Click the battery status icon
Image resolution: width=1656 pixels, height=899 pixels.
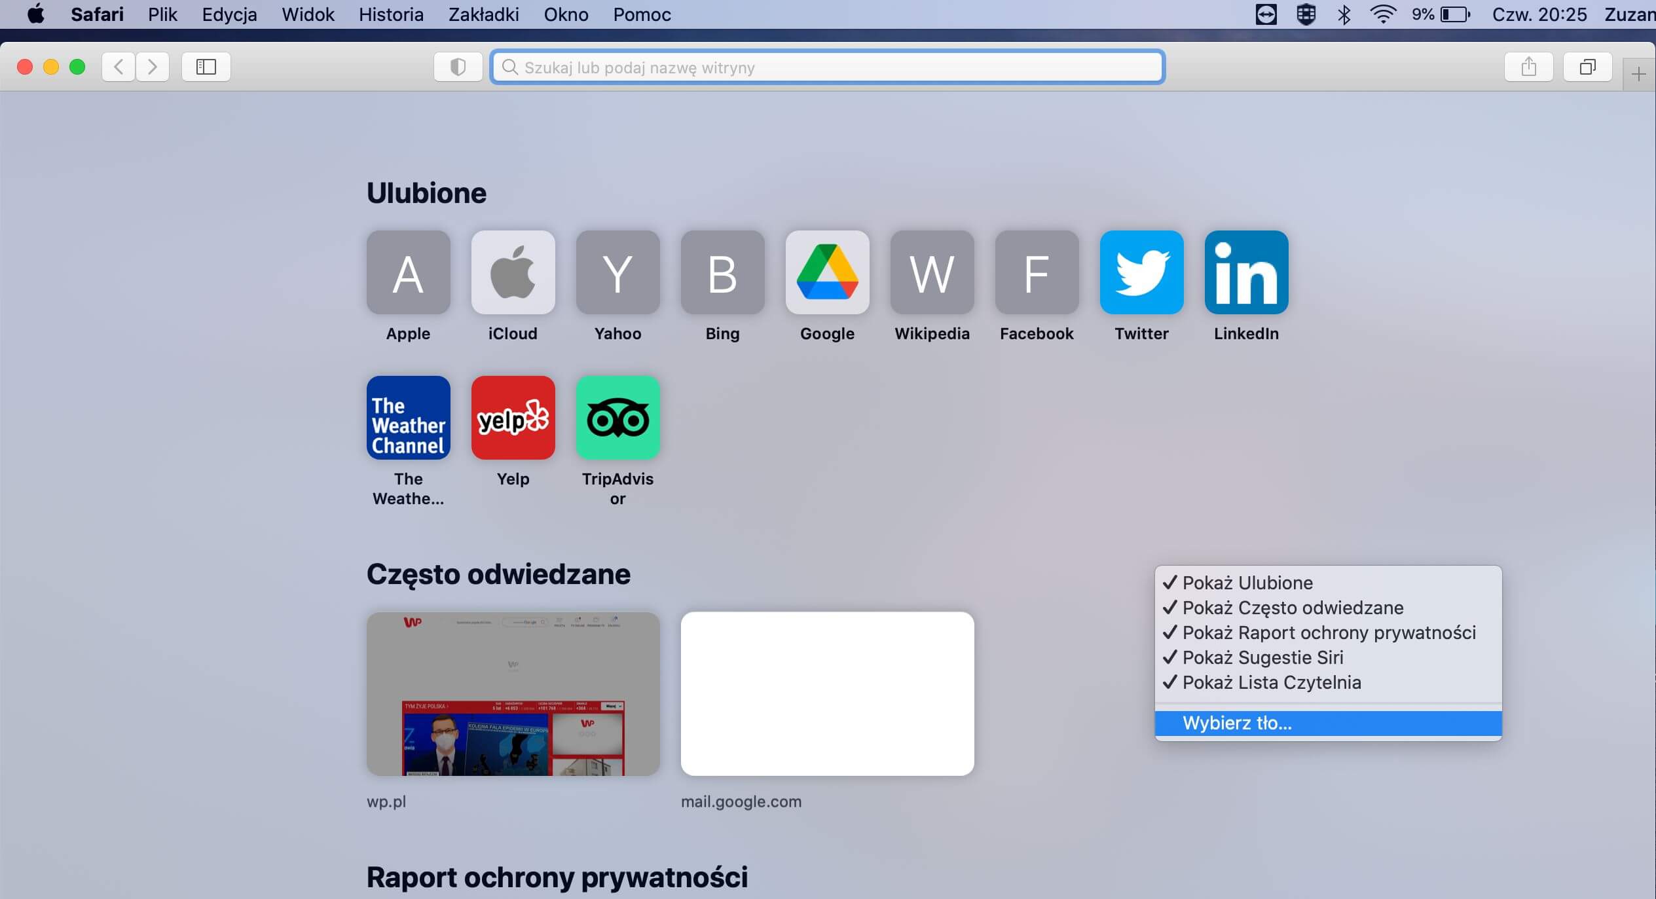1456,14
